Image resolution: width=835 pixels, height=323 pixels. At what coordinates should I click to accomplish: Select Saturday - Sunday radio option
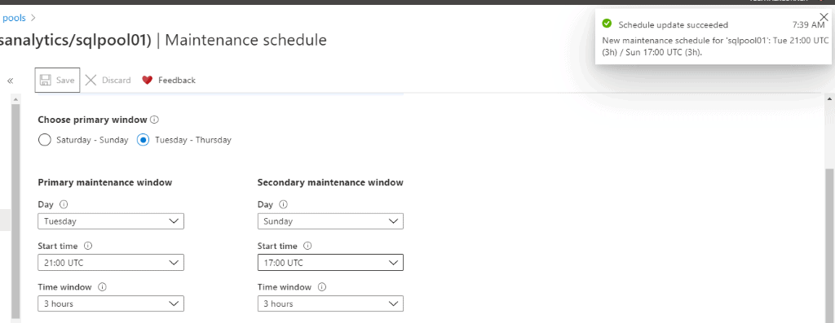point(45,140)
